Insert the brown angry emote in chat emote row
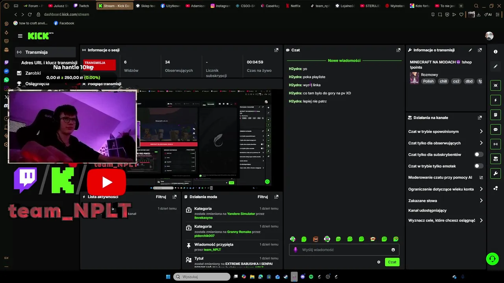This screenshot has width=504, height=283. [x=315, y=239]
